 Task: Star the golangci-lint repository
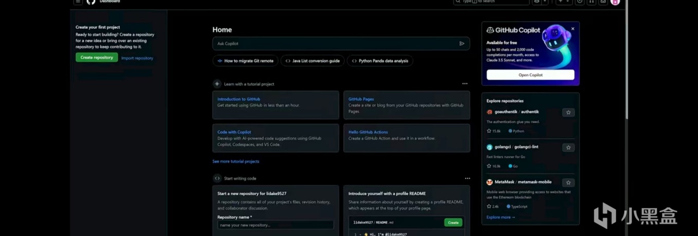tap(568, 147)
